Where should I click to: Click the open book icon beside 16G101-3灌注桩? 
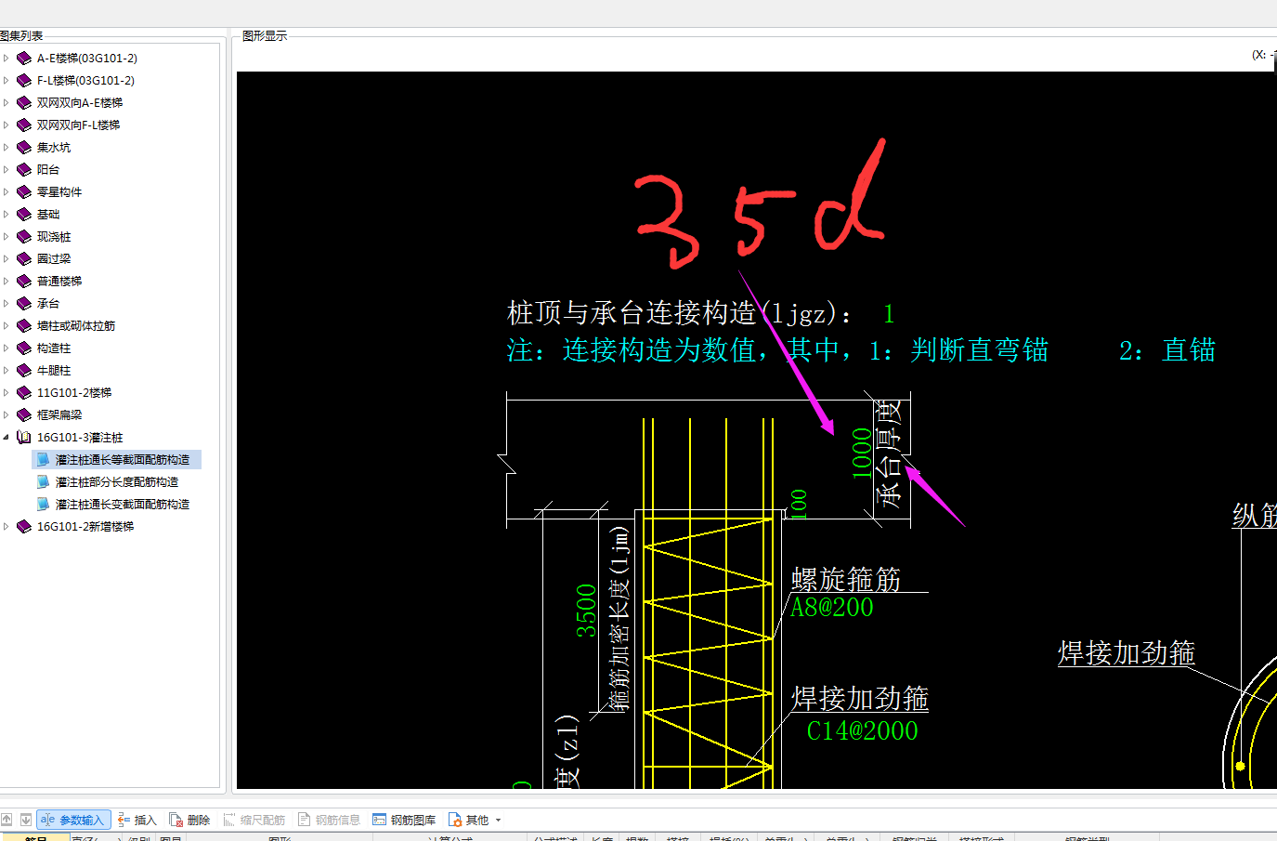click(24, 437)
